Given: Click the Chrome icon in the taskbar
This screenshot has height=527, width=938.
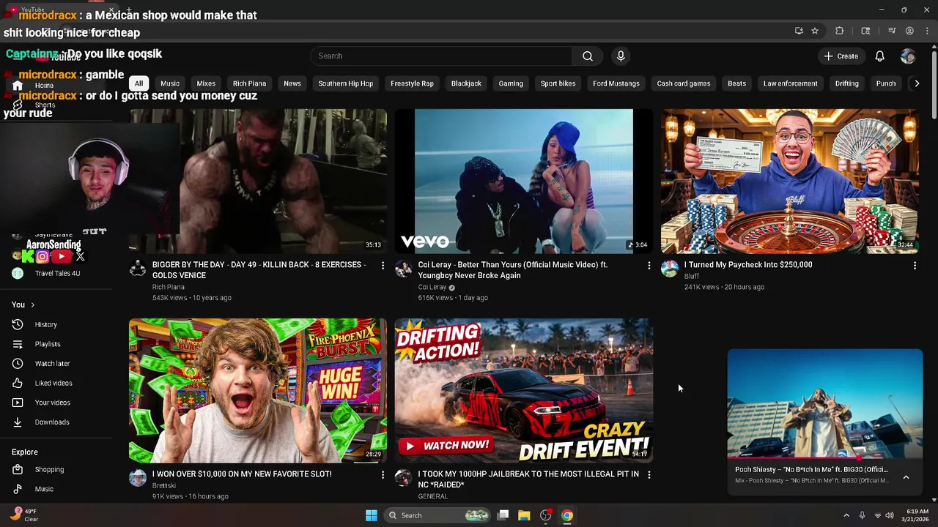Looking at the screenshot, I should pos(567,515).
